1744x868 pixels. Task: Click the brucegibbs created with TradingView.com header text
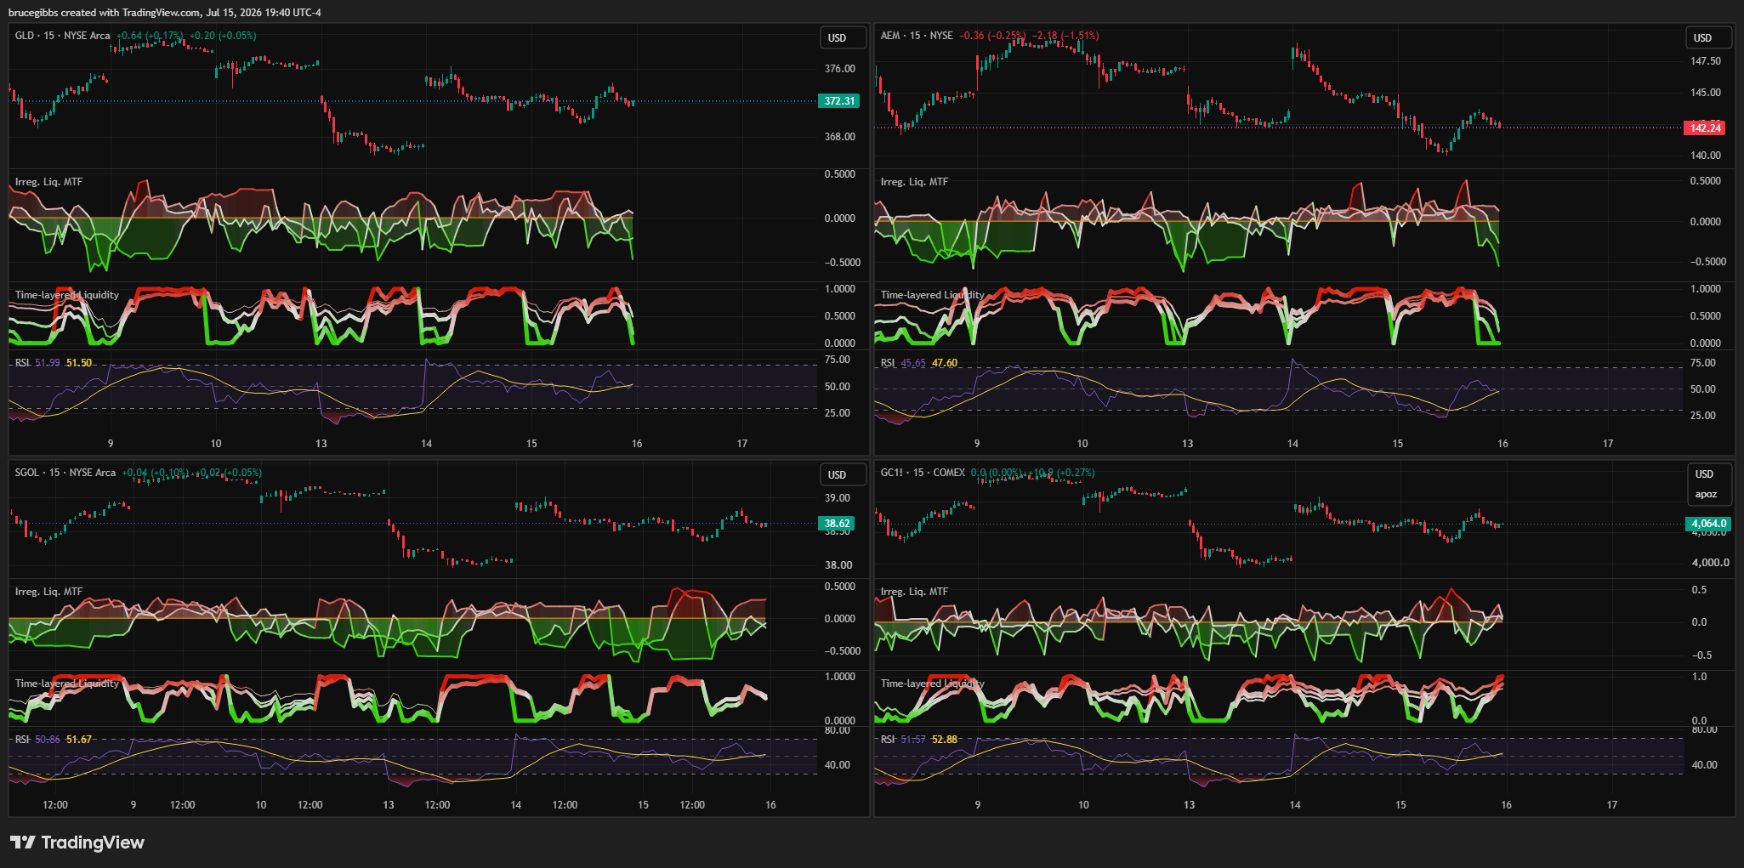tap(165, 13)
